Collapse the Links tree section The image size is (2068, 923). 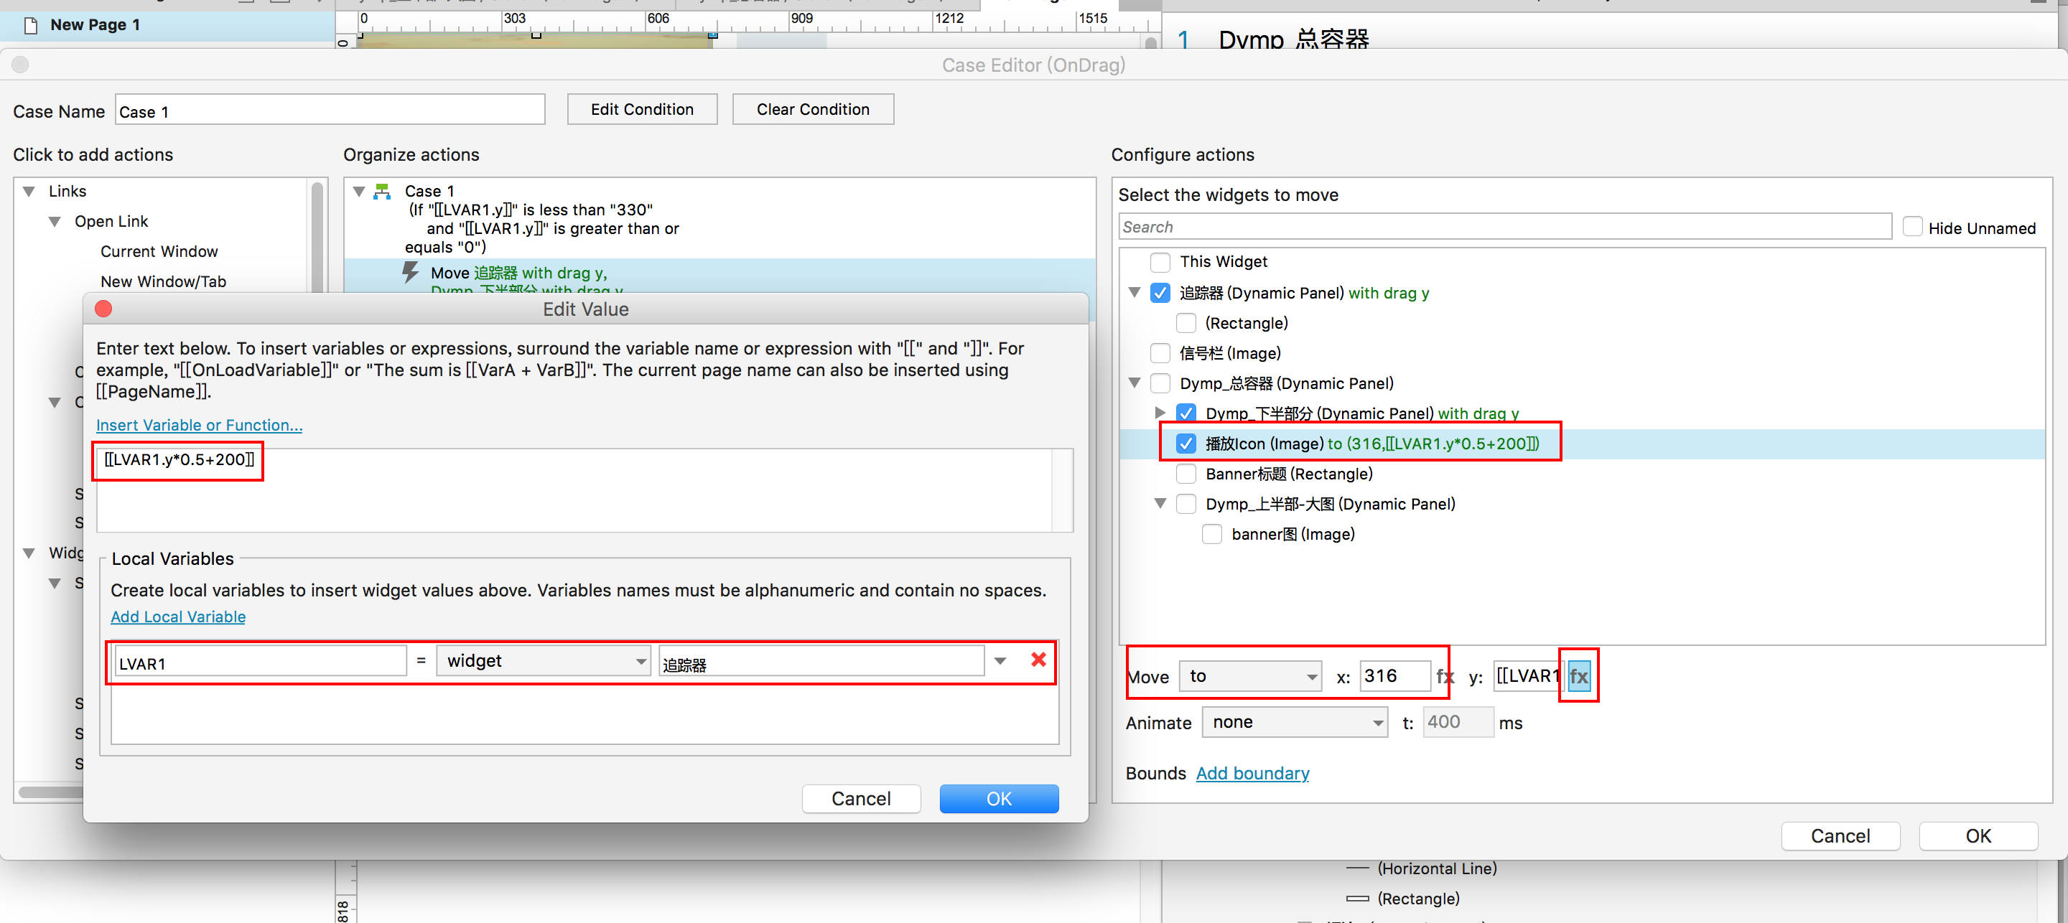[x=29, y=191]
